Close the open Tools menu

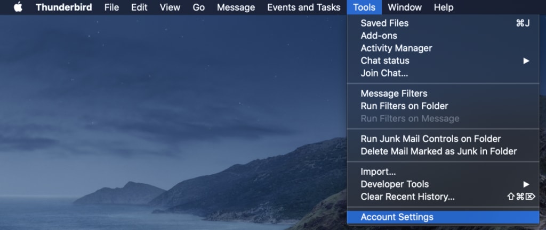[x=364, y=7]
